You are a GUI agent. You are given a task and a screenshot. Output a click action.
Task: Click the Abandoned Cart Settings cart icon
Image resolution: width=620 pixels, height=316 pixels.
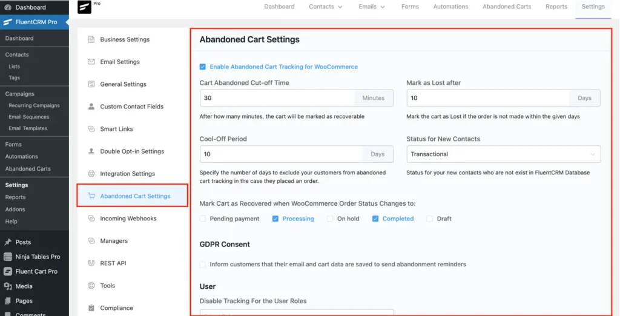click(91, 196)
